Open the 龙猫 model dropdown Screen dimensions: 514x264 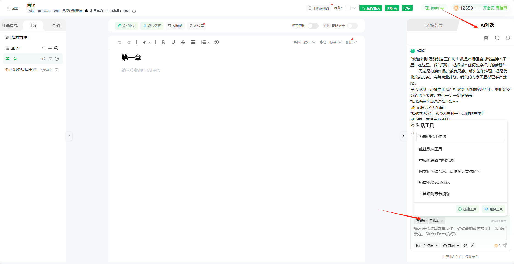[451, 245]
